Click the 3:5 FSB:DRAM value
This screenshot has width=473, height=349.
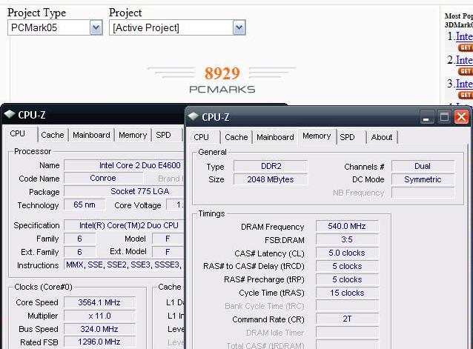point(347,239)
